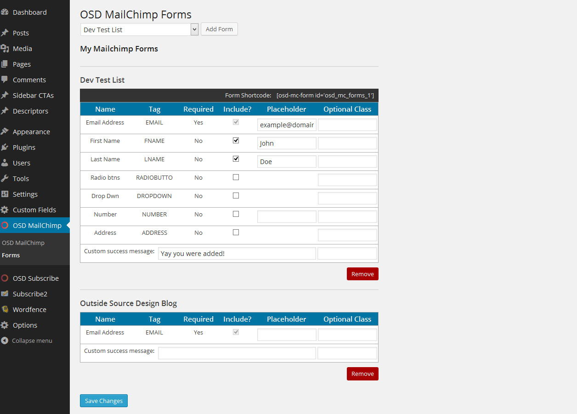Click the Settings sliders icon
This screenshot has width=577, height=414.
tap(5, 194)
